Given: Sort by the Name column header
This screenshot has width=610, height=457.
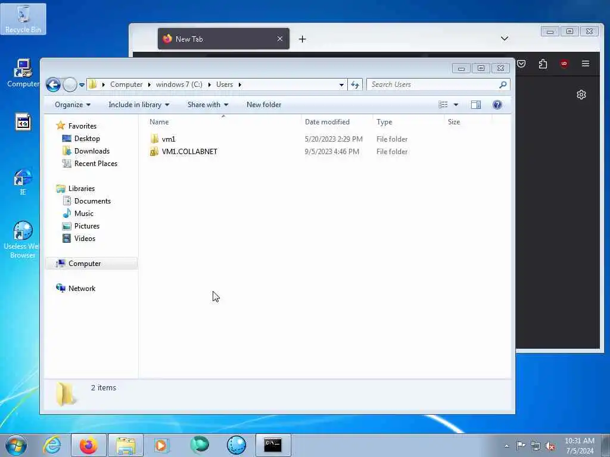Looking at the screenshot, I should (x=223, y=121).
